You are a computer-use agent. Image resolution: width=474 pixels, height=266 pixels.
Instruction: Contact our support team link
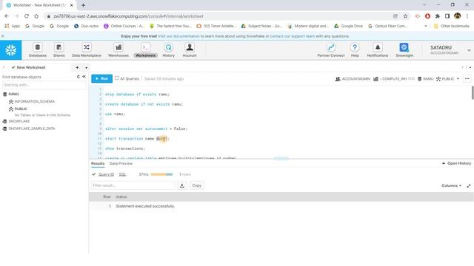point(293,36)
